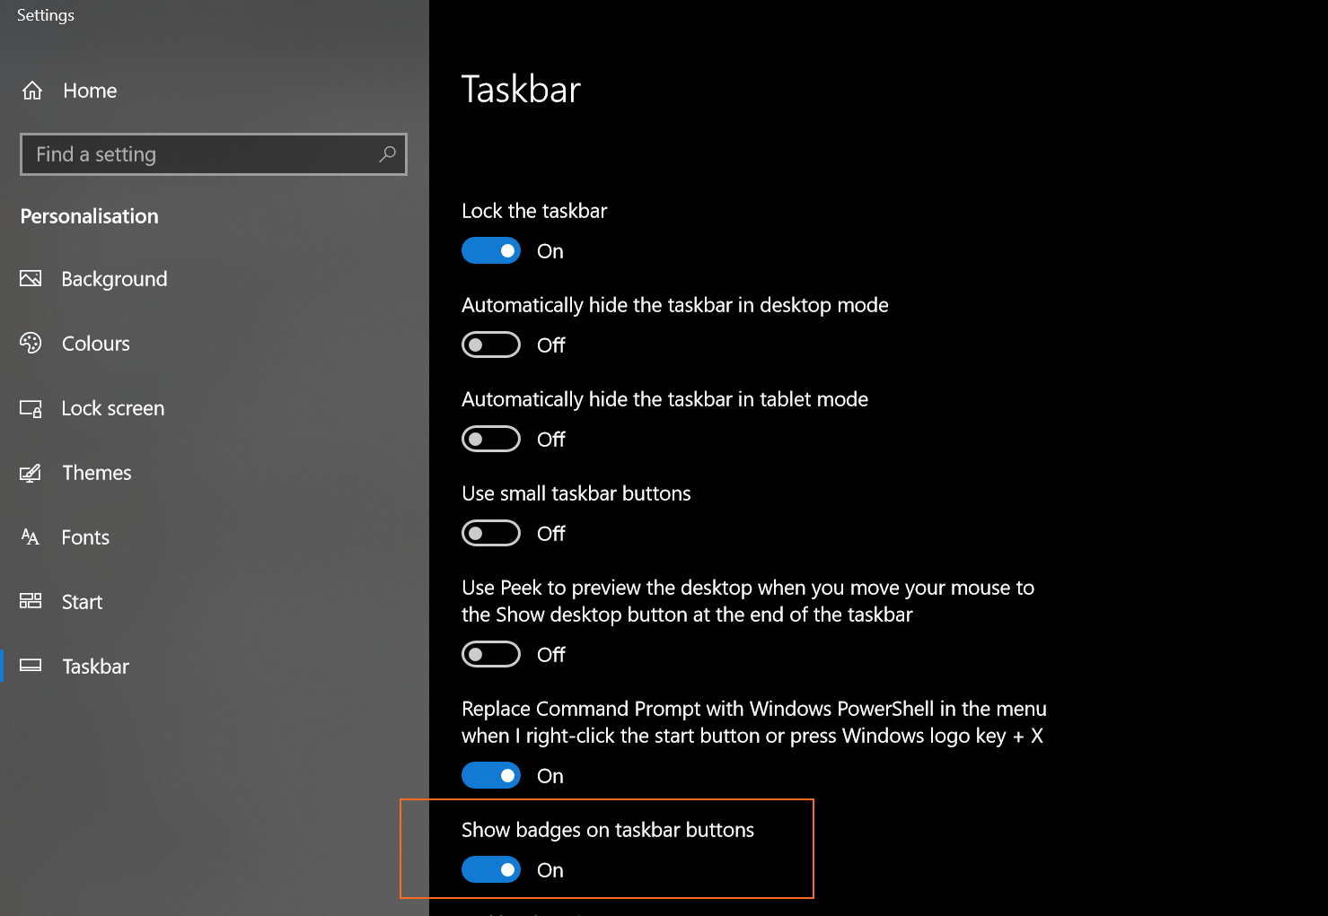Select the Find a setting search box
This screenshot has height=916, width=1328.
(x=180, y=153)
